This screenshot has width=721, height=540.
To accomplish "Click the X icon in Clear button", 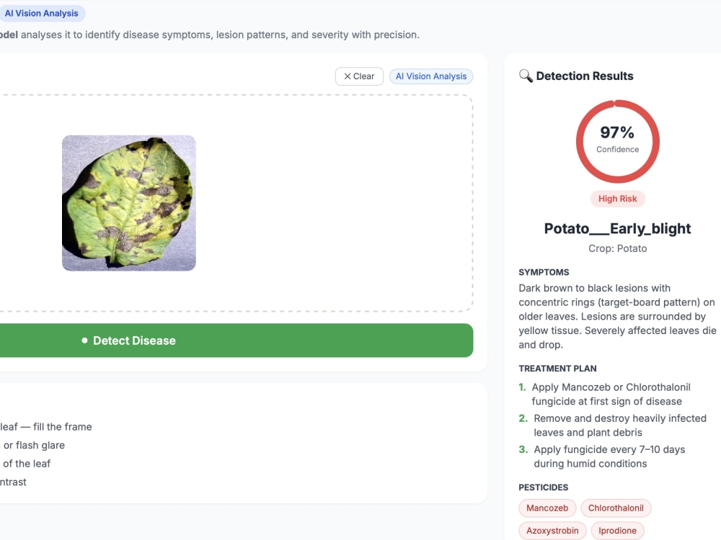I will tap(348, 76).
